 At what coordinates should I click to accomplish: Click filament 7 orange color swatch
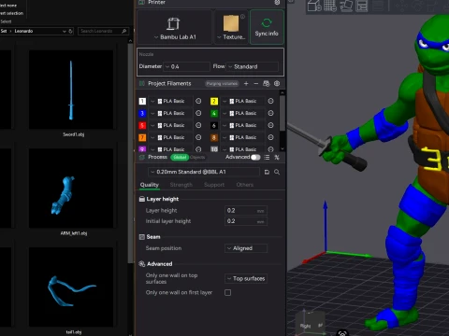pos(142,137)
